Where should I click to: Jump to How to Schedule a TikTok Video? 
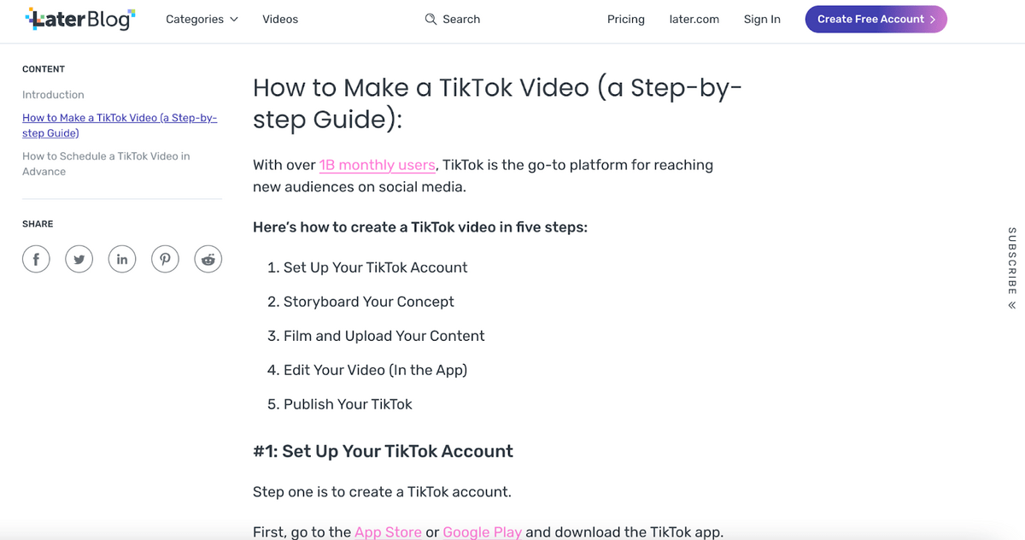click(106, 164)
